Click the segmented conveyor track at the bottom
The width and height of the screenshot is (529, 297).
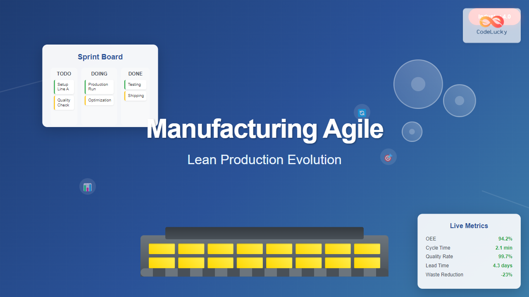264,272
